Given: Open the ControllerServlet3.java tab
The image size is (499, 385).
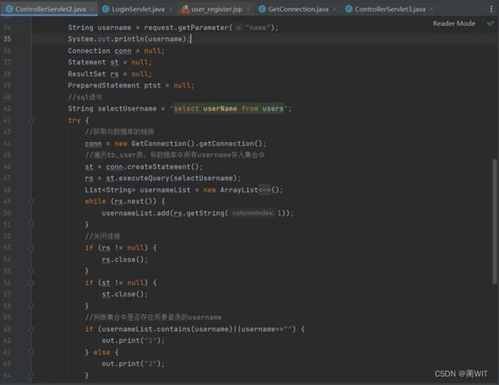Looking at the screenshot, I should click(390, 9).
